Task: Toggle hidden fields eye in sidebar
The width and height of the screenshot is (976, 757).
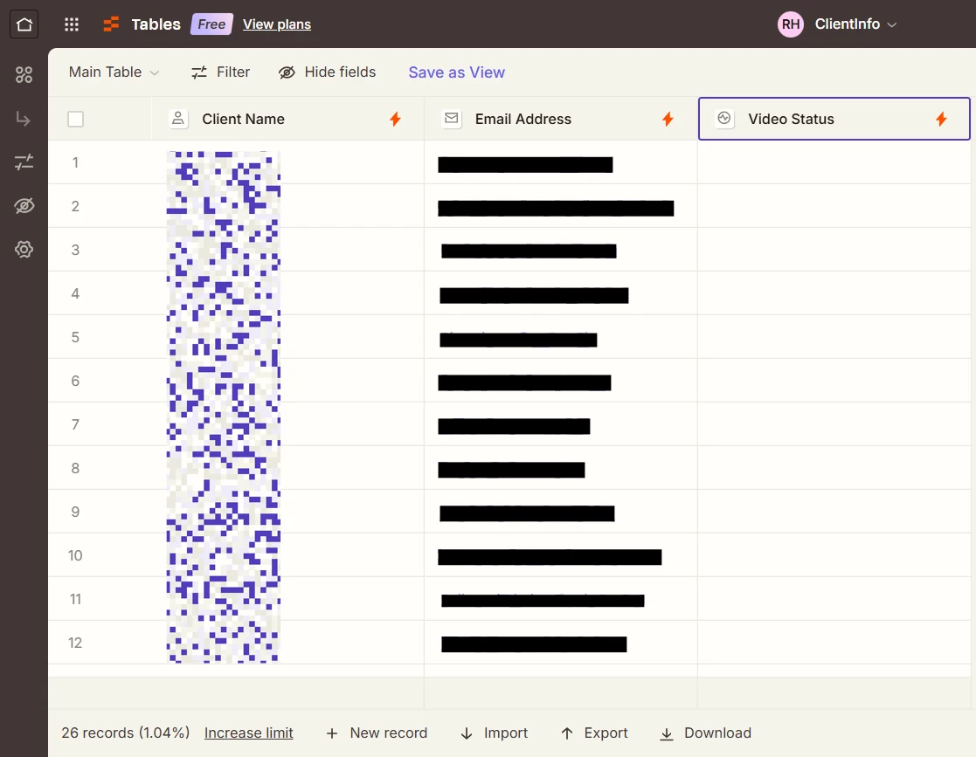Action: (x=24, y=206)
